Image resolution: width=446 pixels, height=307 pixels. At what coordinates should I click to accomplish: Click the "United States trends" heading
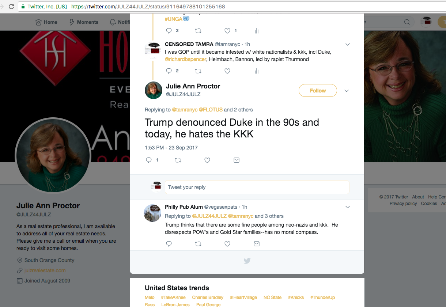tap(177, 288)
